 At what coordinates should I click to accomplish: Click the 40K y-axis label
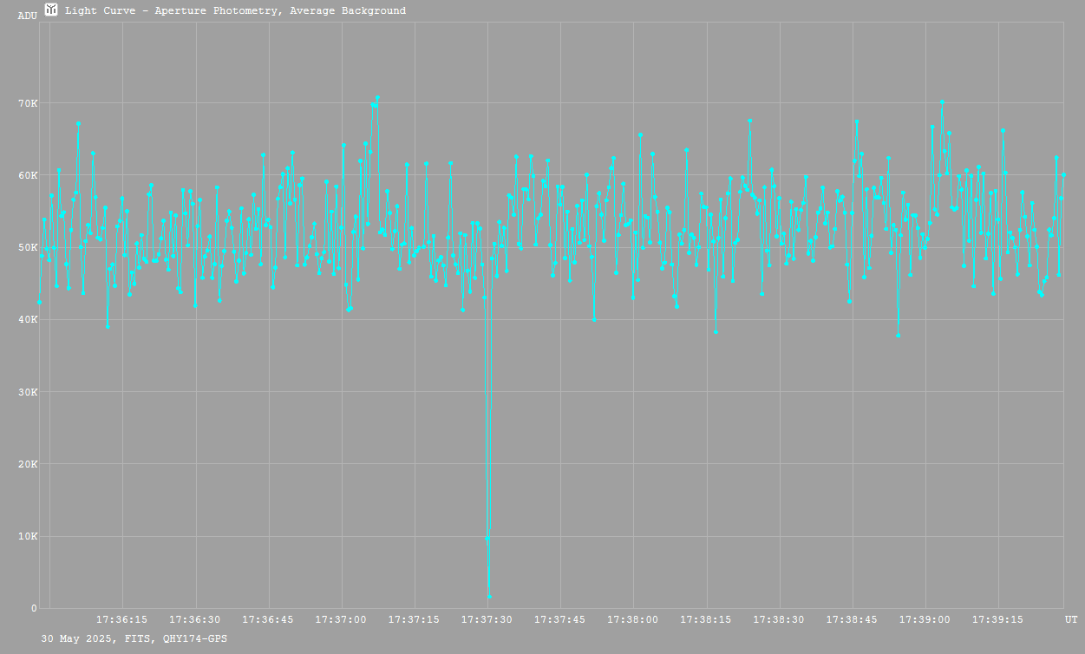(x=28, y=319)
